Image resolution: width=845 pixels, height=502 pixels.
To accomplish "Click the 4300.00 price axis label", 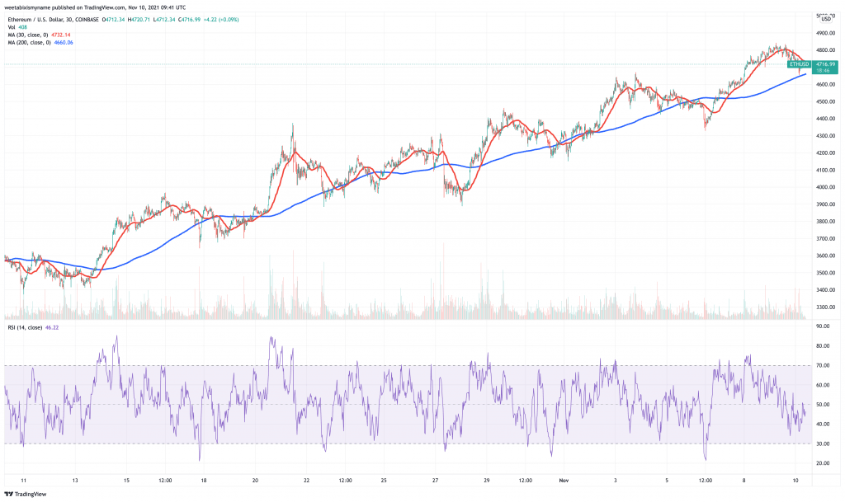I will (x=825, y=136).
